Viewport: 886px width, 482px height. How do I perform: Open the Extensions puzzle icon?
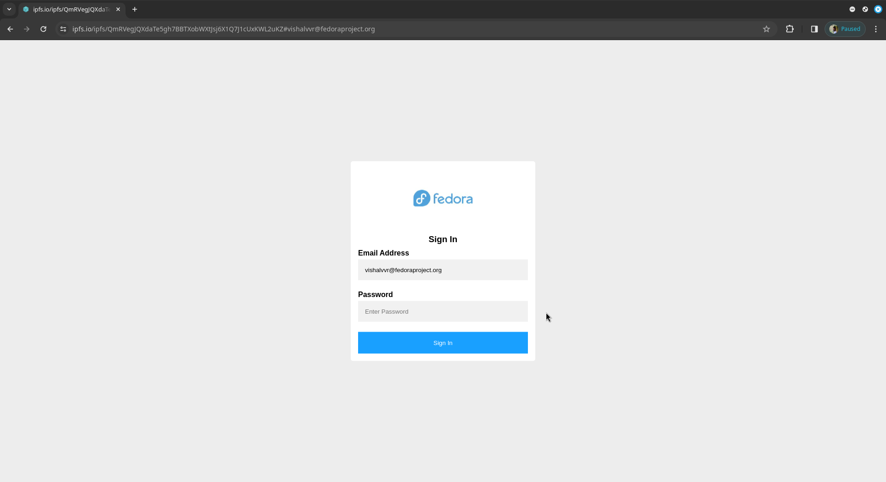790,29
